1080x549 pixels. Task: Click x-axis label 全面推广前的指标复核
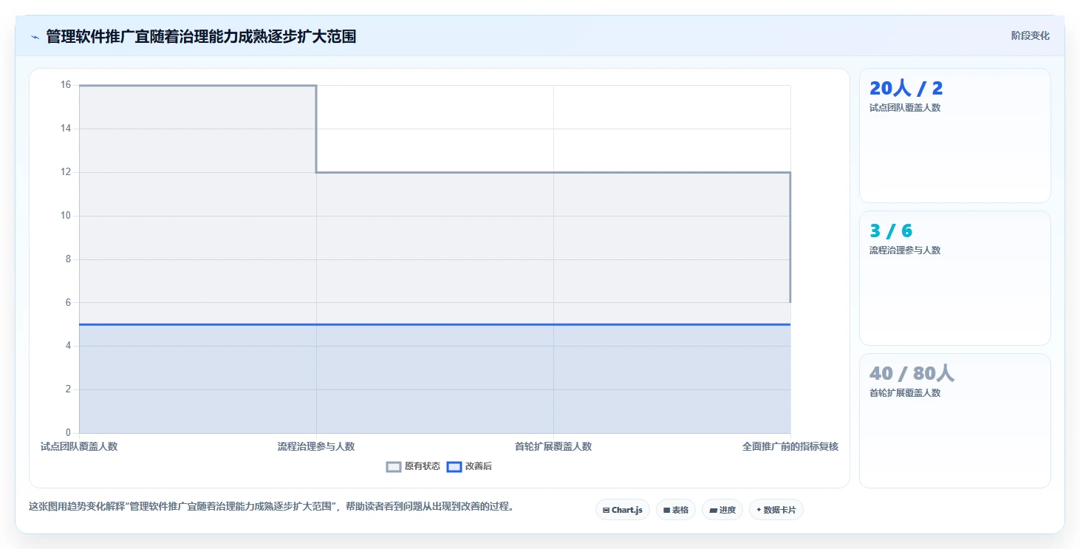(x=790, y=446)
